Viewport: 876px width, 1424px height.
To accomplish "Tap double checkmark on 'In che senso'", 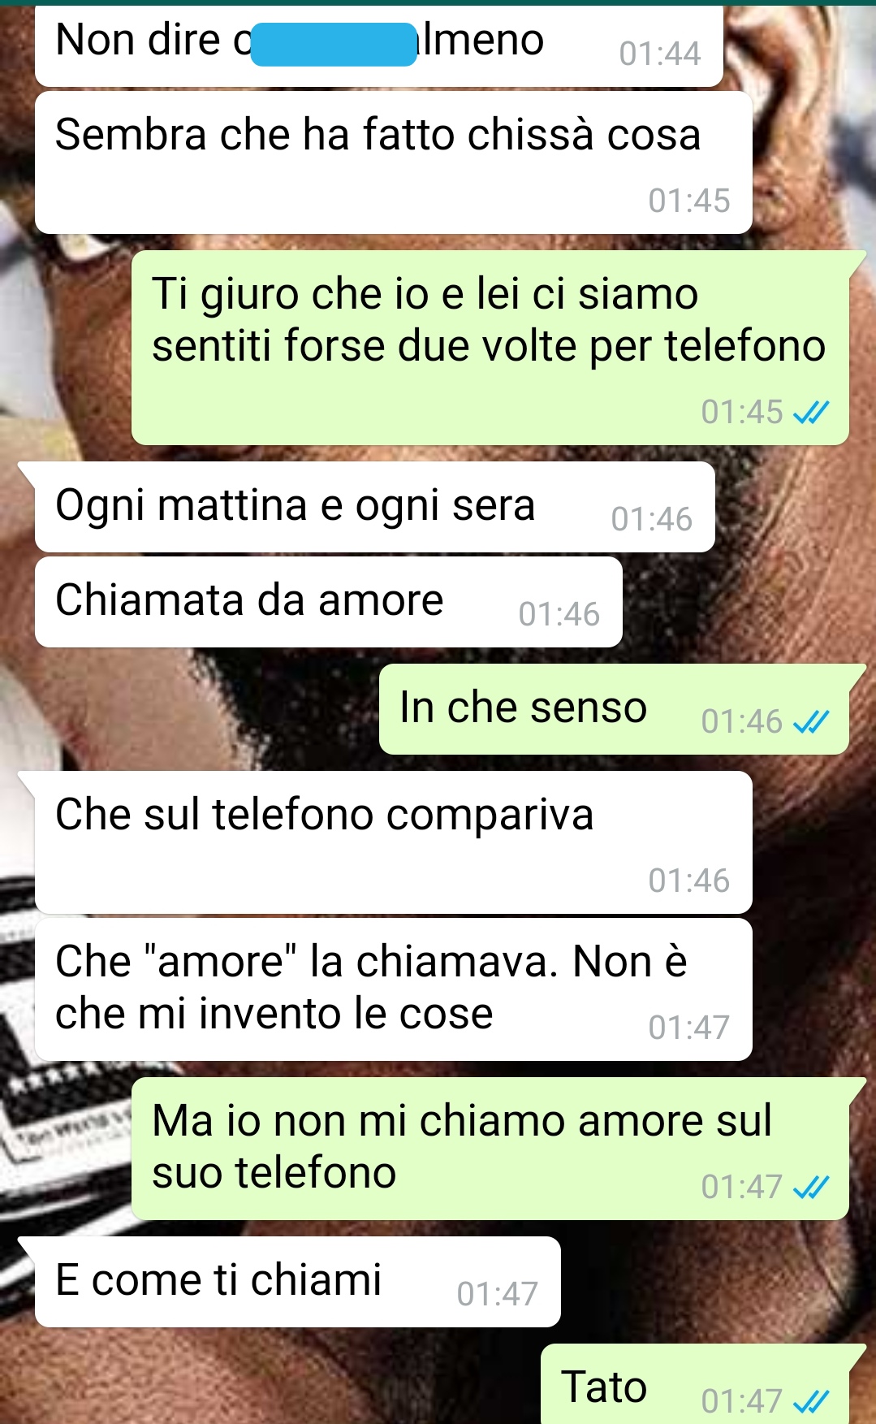I will pyautogui.click(x=811, y=721).
